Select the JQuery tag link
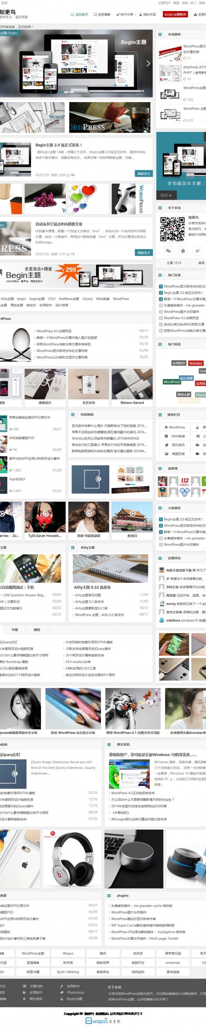The image size is (206, 1030). [x=88, y=299]
